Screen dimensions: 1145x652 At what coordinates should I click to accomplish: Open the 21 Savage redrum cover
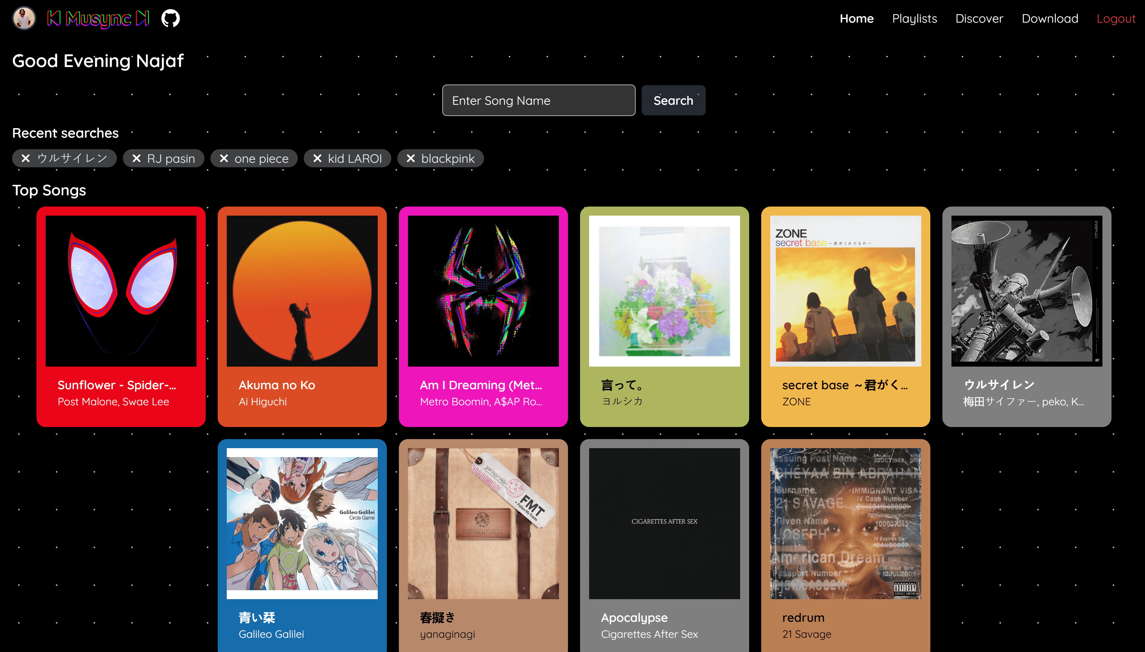pyautogui.click(x=845, y=523)
